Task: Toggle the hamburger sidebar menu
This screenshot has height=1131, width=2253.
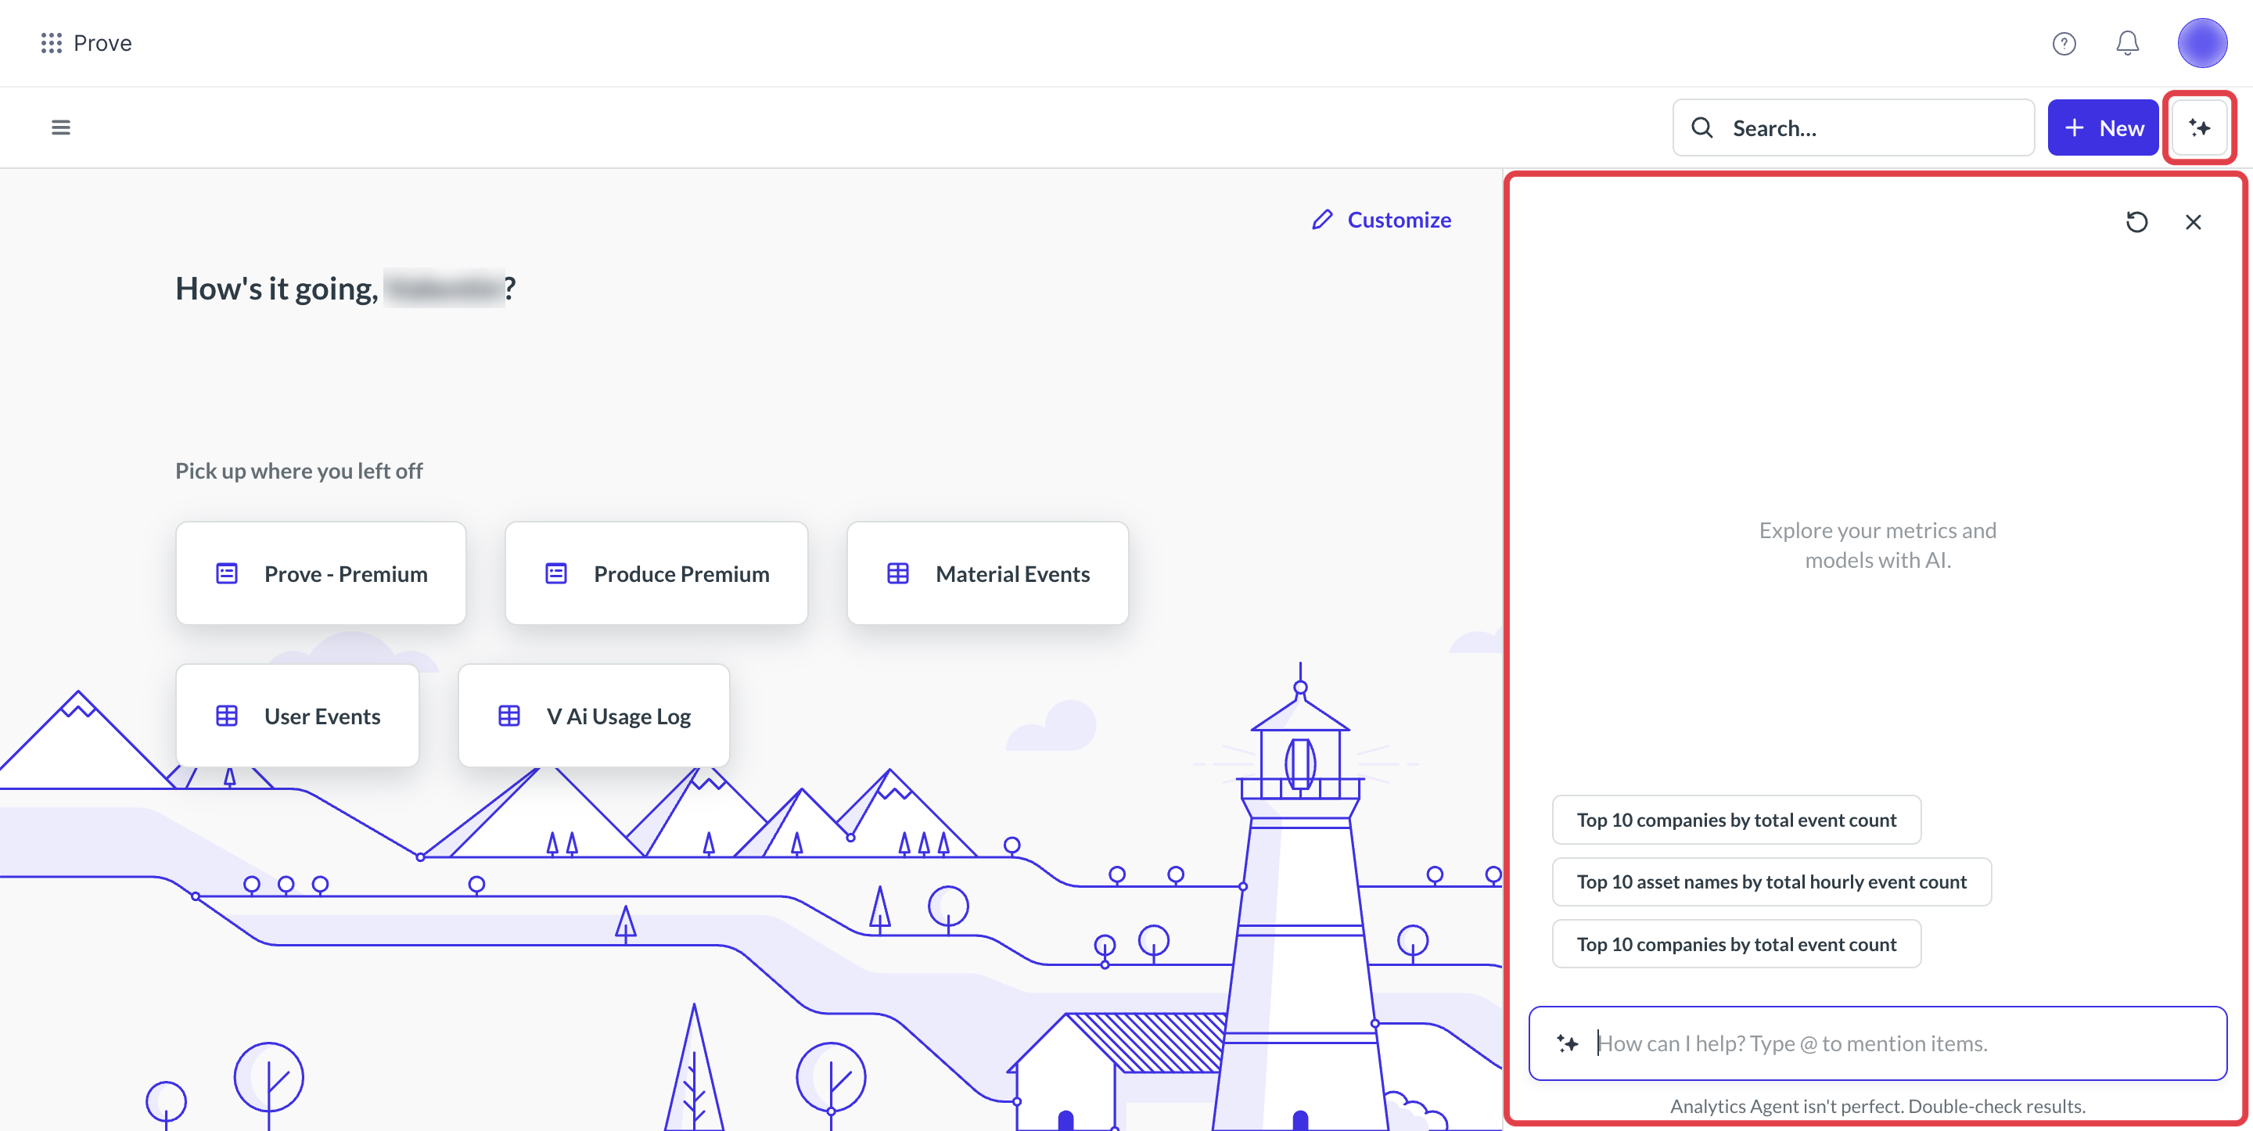Action: point(60,127)
